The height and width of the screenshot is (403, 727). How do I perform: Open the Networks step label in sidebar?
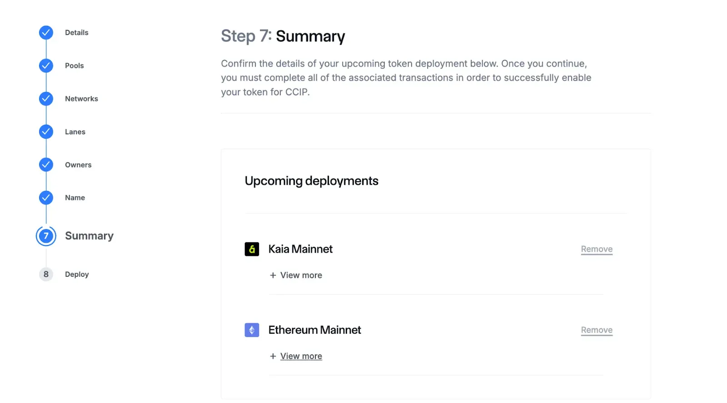coord(81,99)
